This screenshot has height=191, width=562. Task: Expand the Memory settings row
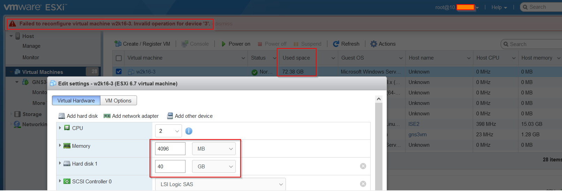click(60, 146)
